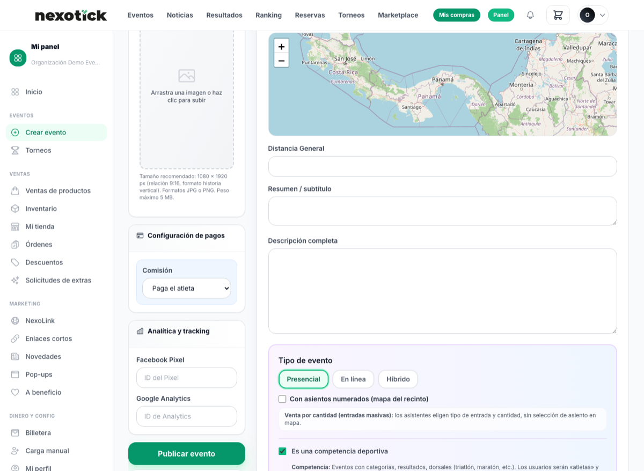Click the nexotick logo
Image resolution: width=644 pixels, height=471 pixels.
click(x=71, y=16)
